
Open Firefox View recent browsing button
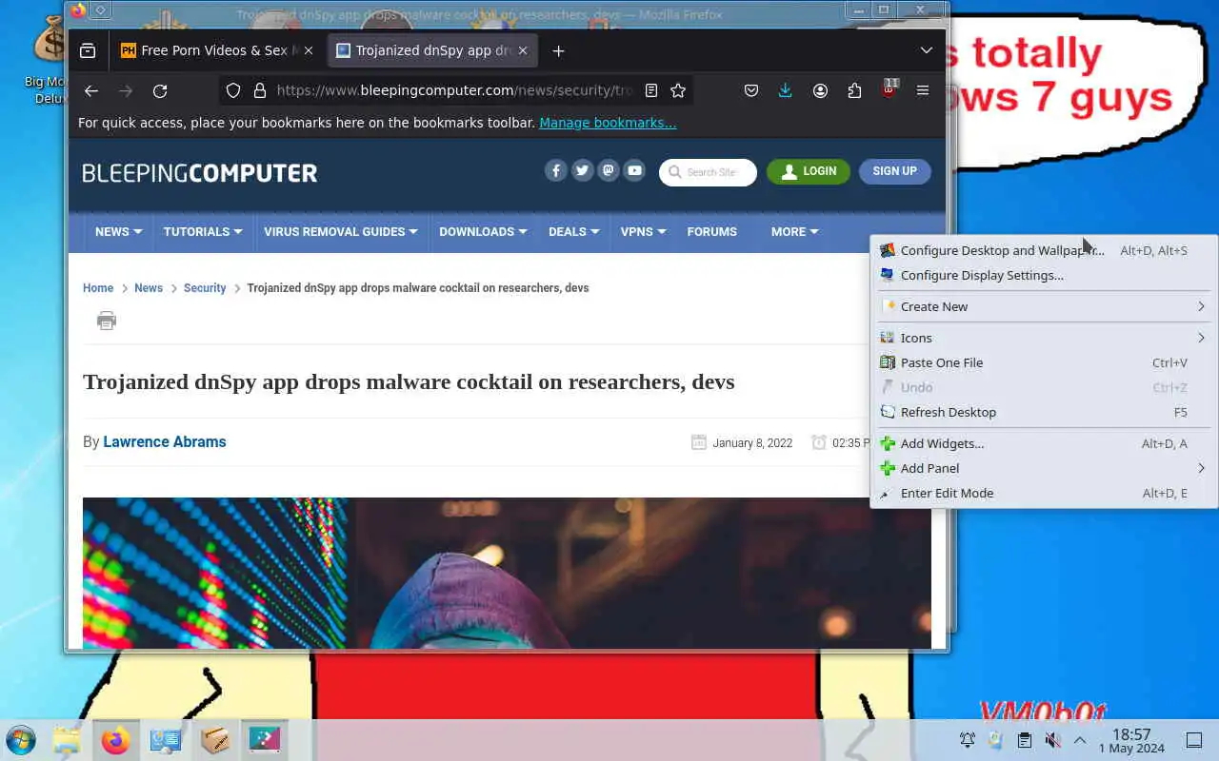88,50
